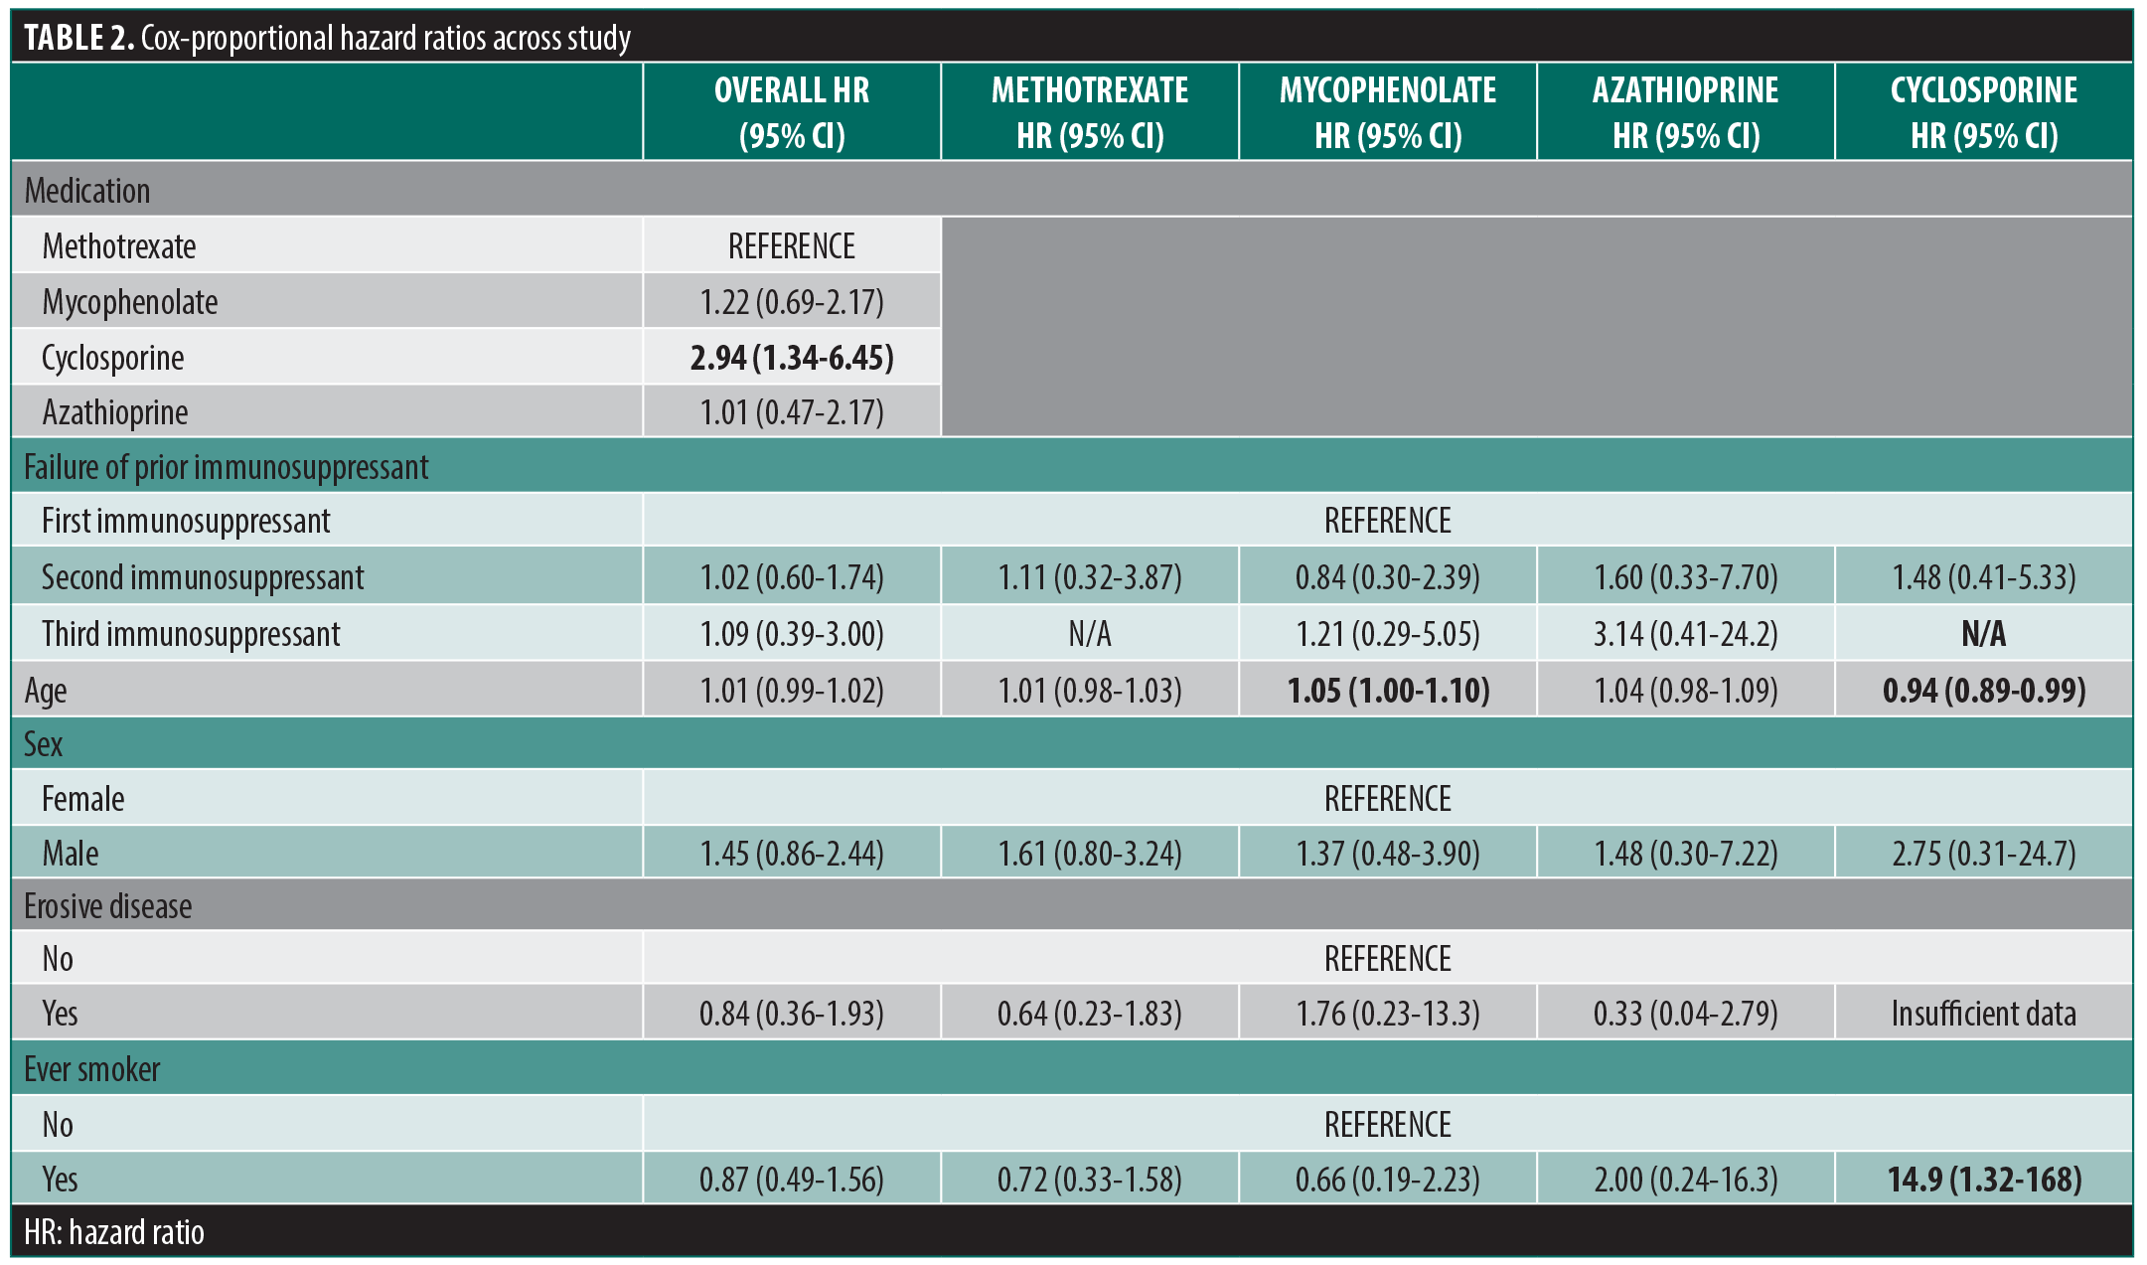Image resolution: width=2147 pixels, height=1265 pixels.
Task: Select the Second immunosuppressant row label
Action: [x=203, y=577]
